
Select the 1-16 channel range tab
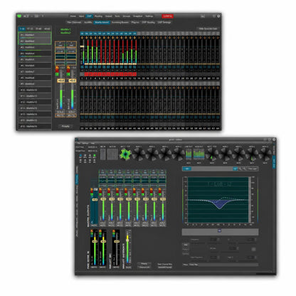point(22,28)
